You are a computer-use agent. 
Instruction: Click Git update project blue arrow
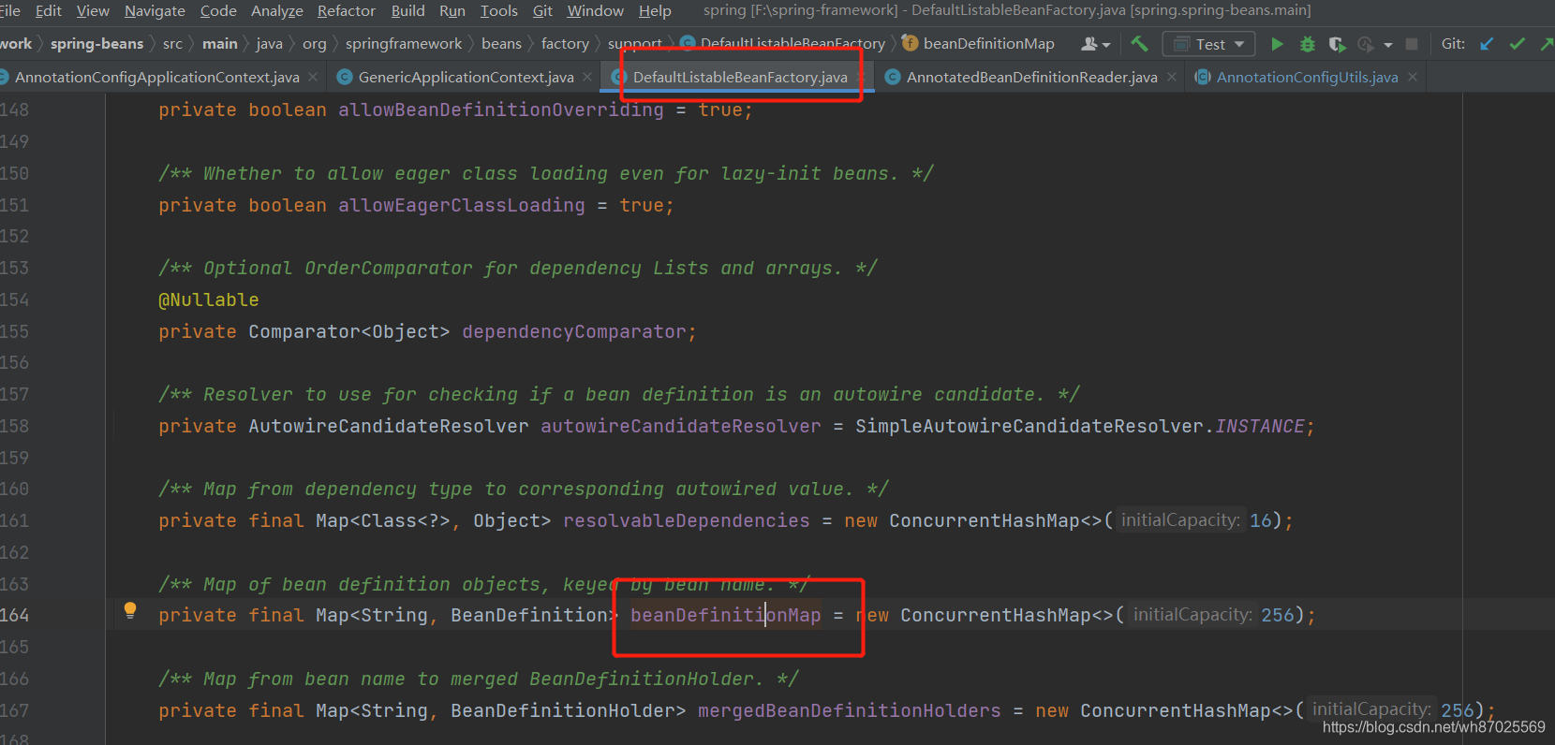click(1487, 44)
